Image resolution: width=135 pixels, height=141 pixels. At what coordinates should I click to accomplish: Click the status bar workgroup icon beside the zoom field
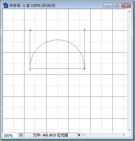[21, 135]
